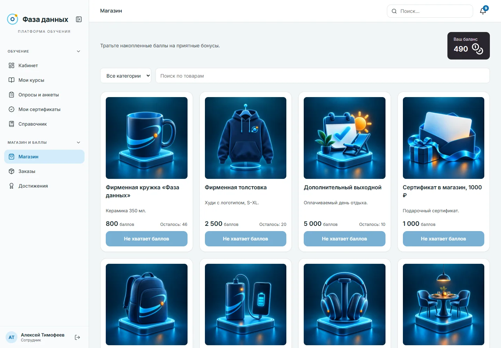Open Заказы page

[x=44, y=171]
